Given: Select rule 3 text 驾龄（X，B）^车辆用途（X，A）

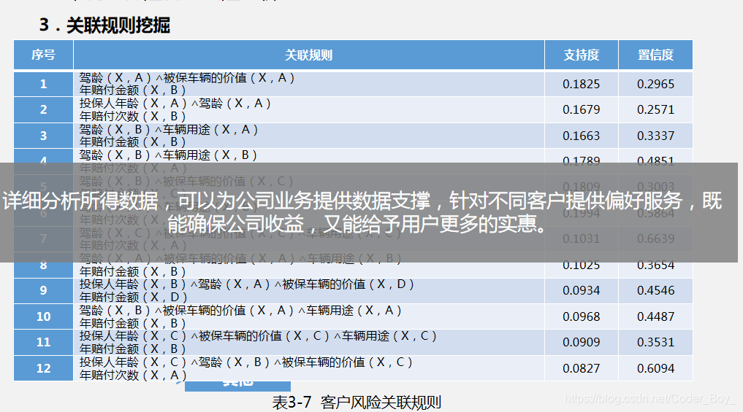Looking at the screenshot, I should pos(169,129).
